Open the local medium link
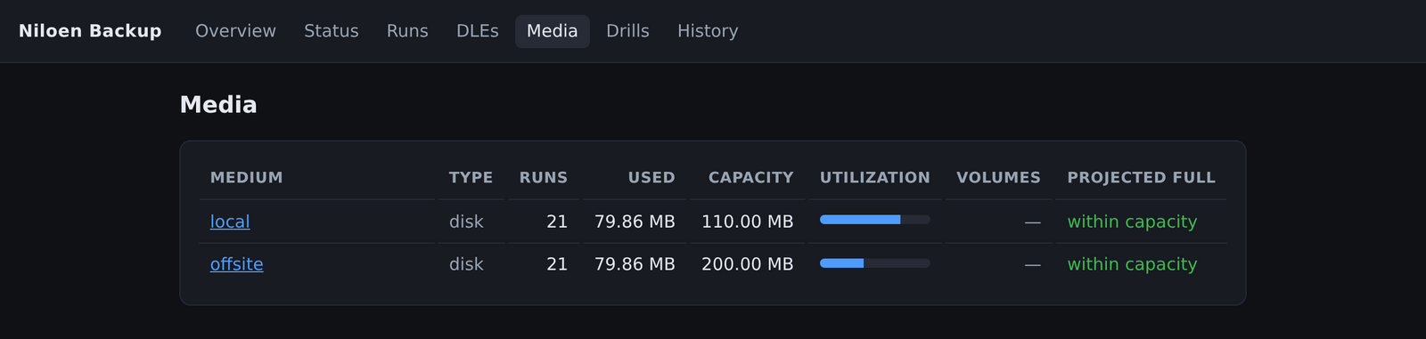 click(230, 222)
